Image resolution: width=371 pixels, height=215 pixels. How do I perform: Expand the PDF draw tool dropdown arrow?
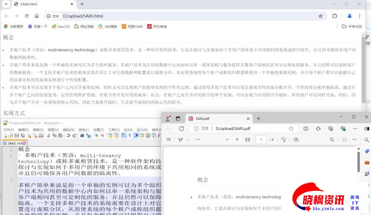pos(188,140)
